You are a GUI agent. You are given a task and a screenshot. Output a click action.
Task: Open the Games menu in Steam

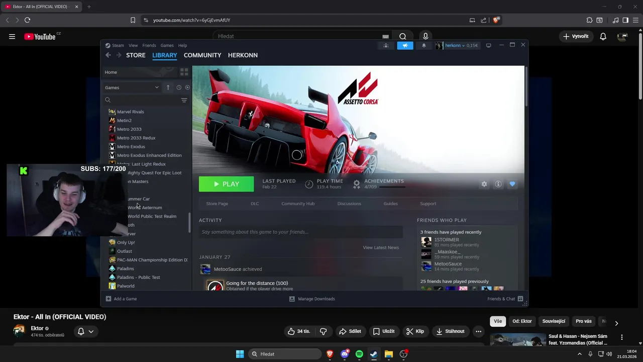[167, 45]
